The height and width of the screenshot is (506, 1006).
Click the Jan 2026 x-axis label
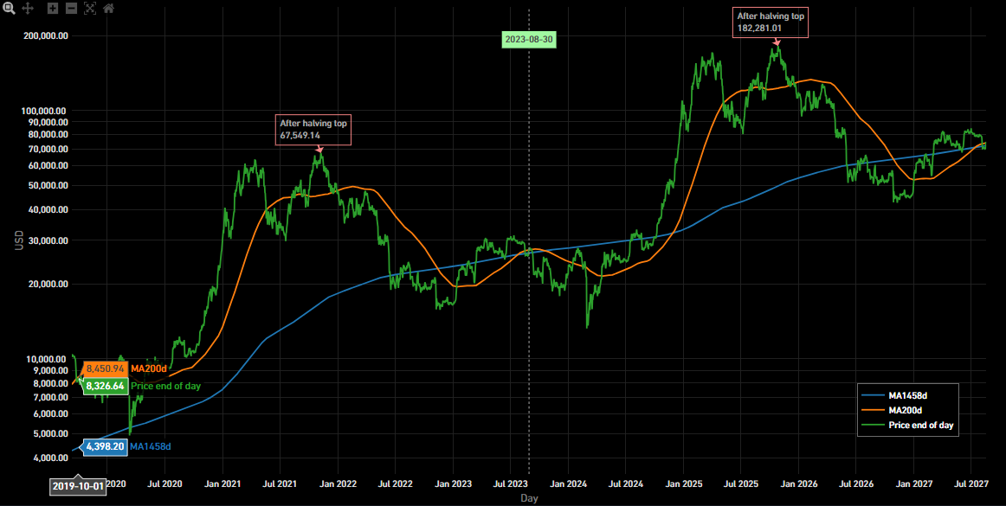(799, 484)
